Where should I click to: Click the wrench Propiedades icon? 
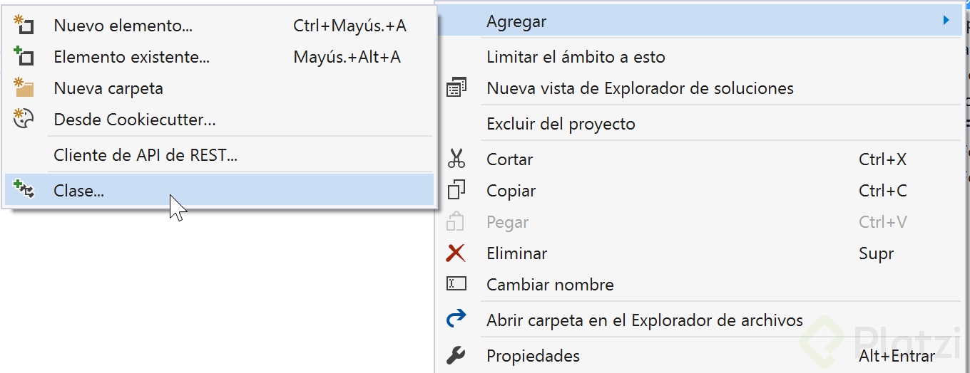click(x=456, y=355)
